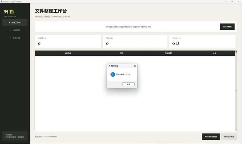Click the feather icon in dialog title
Image resolution: width=242 pixels, height=144 pixels.
[109, 66]
